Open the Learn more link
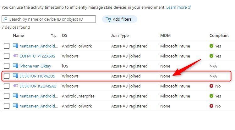This screenshot has width=235, height=130. coord(177,7)
